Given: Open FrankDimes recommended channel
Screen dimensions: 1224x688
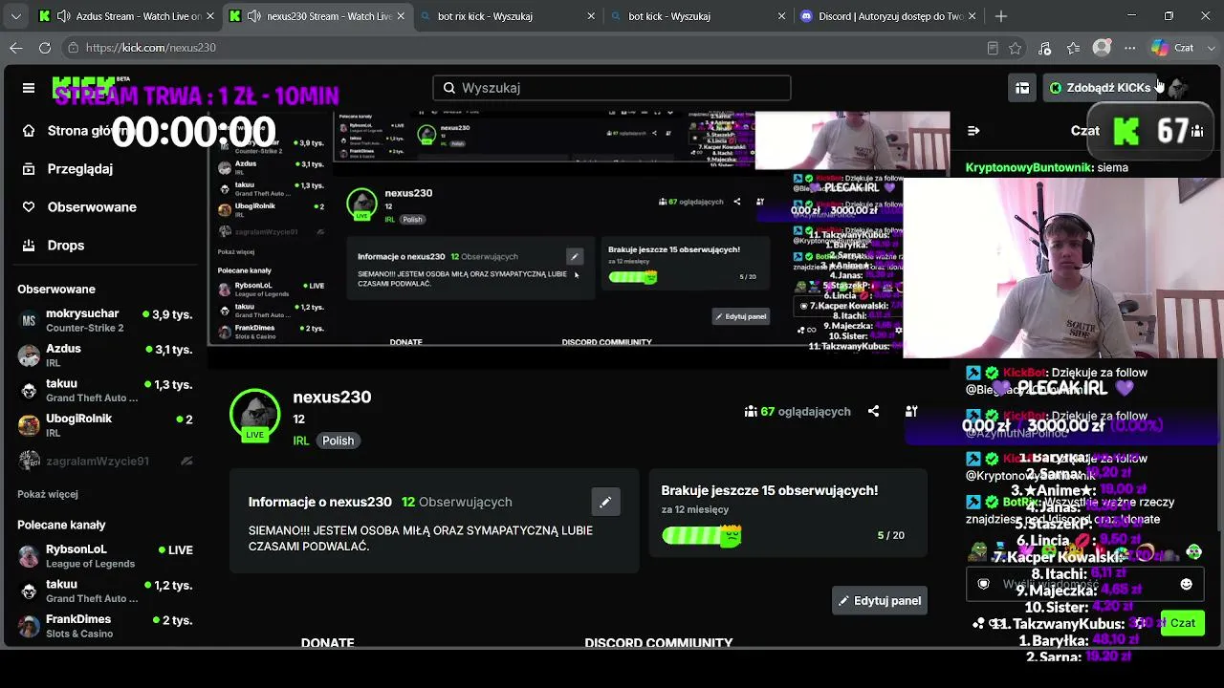Looking at the screenshot, I should point(105,626).
